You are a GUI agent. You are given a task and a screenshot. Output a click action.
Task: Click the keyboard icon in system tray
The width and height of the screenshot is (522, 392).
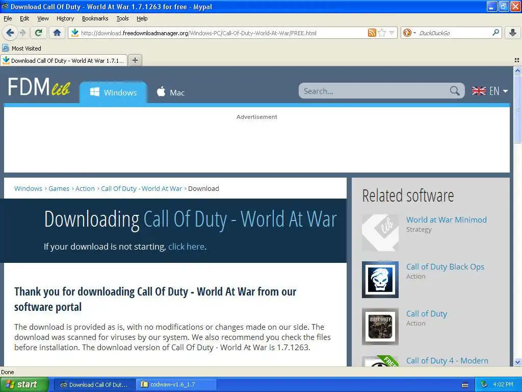(x=465, y=385)
